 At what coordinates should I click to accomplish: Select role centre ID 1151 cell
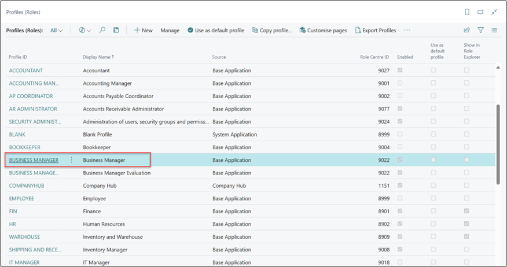tap(384, 186)
